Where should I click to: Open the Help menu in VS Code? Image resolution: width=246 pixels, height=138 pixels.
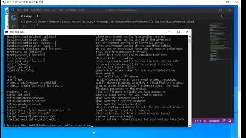point(81,10)
